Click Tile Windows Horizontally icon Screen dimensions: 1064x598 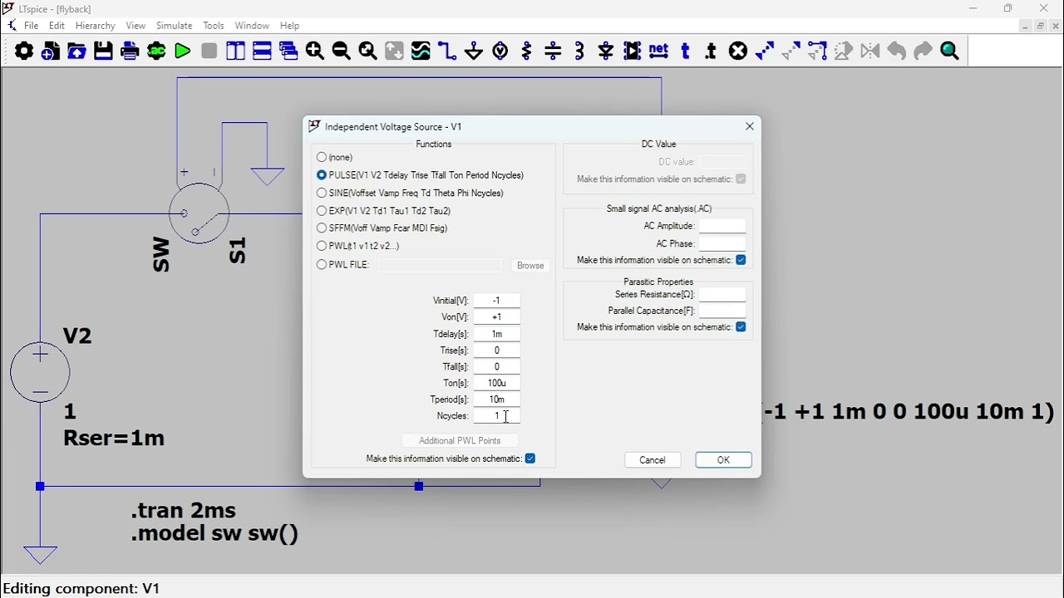click(263, 51)
